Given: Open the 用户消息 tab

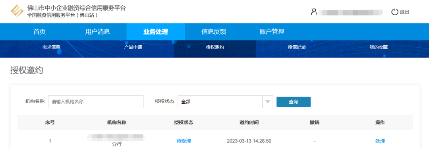Looking at the screenshot, I should coord(97,32).
